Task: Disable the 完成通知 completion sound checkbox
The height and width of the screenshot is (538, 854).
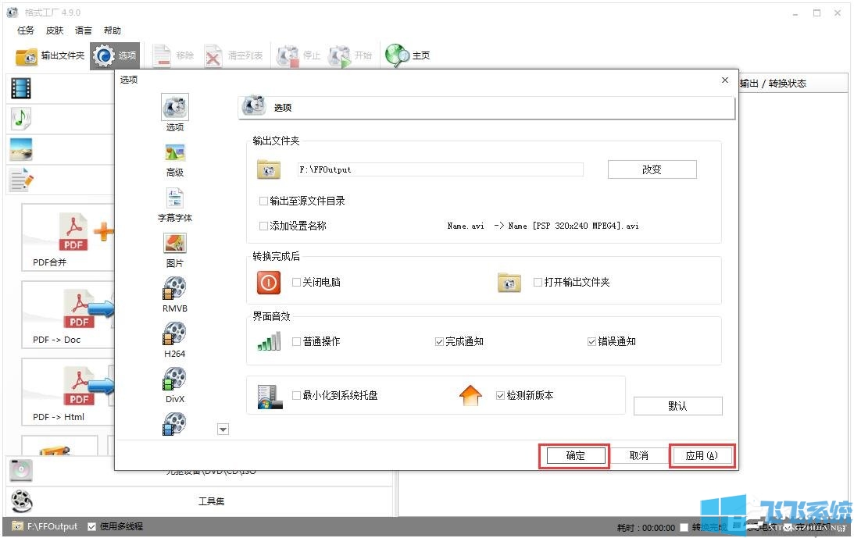Action: tap(439, 341)
